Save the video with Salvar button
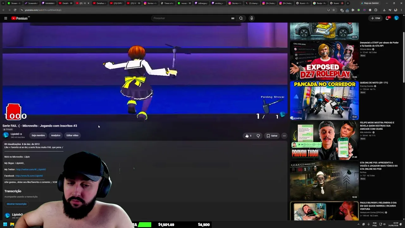The width and height of the screenshot is (405, 228). [x=272, y=136]
